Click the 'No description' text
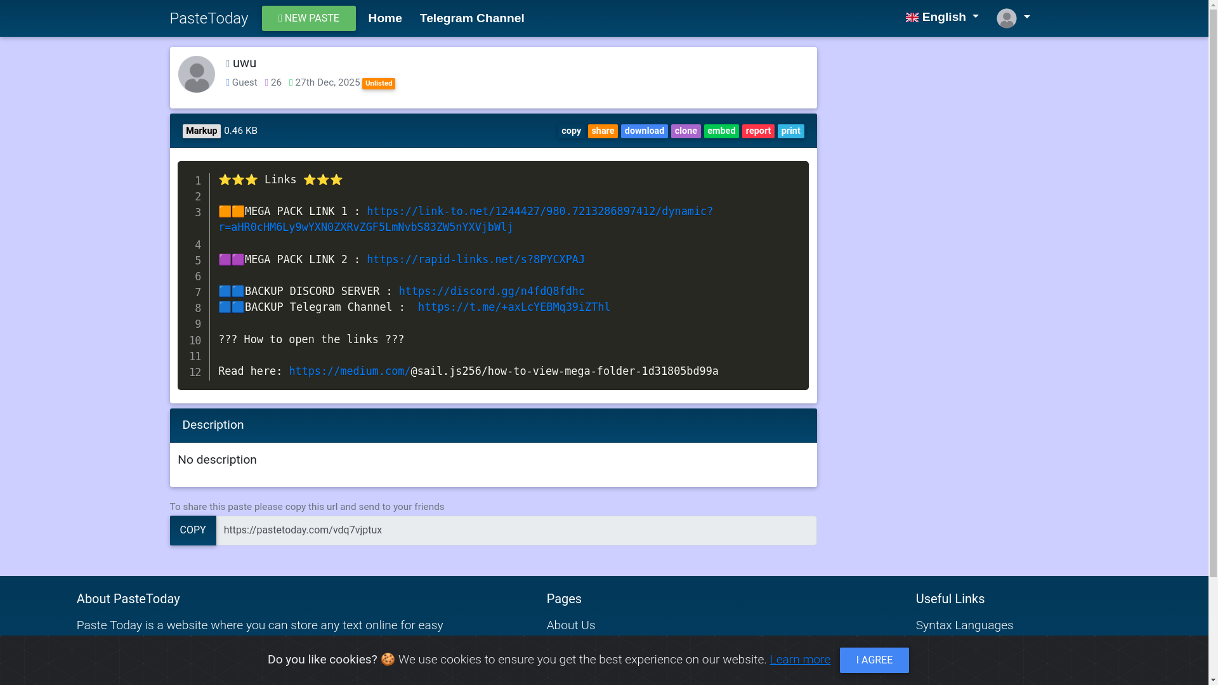The height and width of the screenshot is (685, 1218). (x=217, y=460)
